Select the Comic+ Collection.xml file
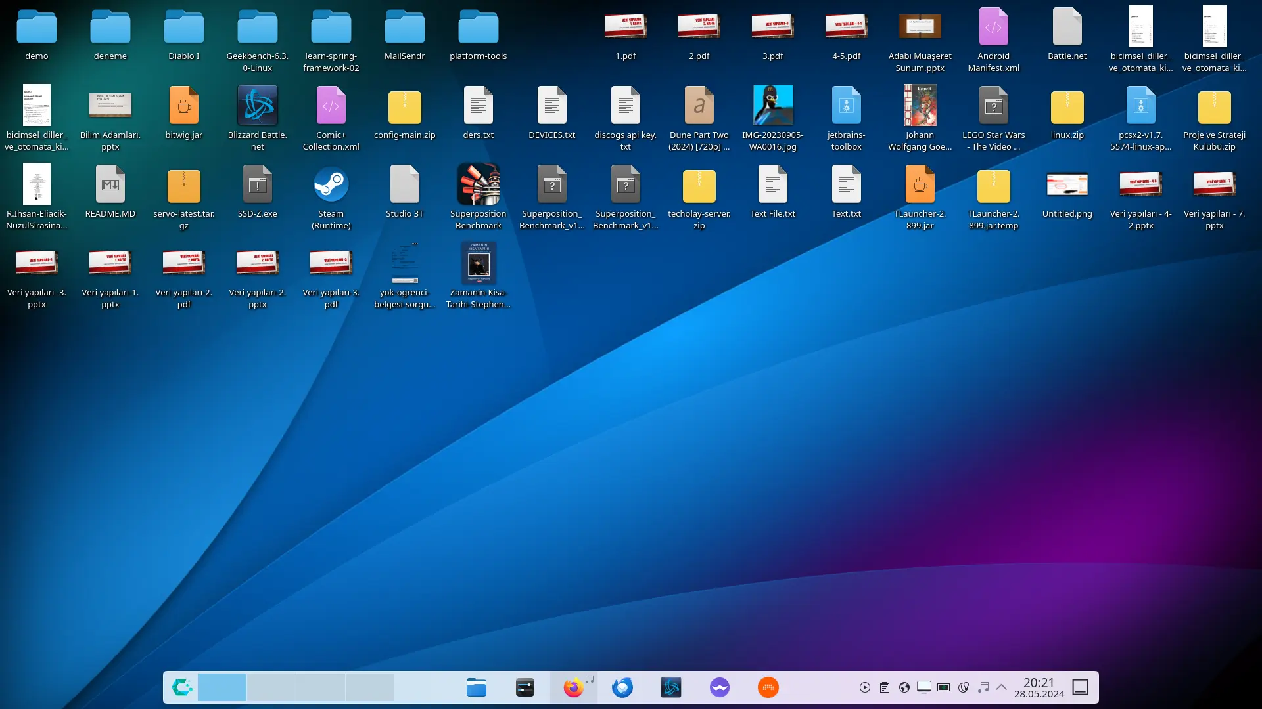1262x709 pixels. (331, 119)
